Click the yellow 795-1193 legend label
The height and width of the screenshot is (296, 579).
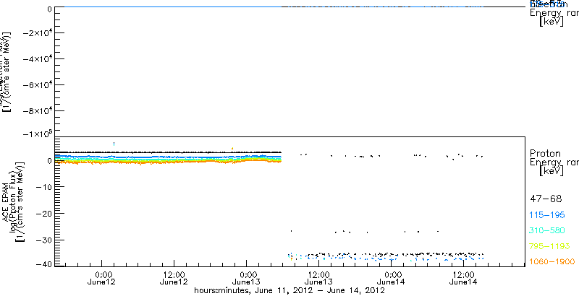tap(550, 246)
